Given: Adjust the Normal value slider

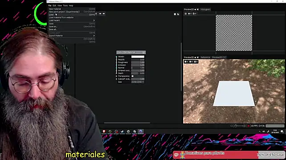Looking at the screenshot, I should 138,68.
